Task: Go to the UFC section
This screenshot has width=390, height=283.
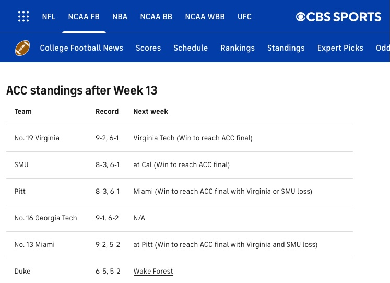Action: tap(244, 17)
